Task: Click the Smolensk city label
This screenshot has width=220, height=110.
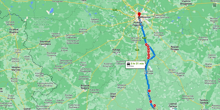Action: [45, 43]
